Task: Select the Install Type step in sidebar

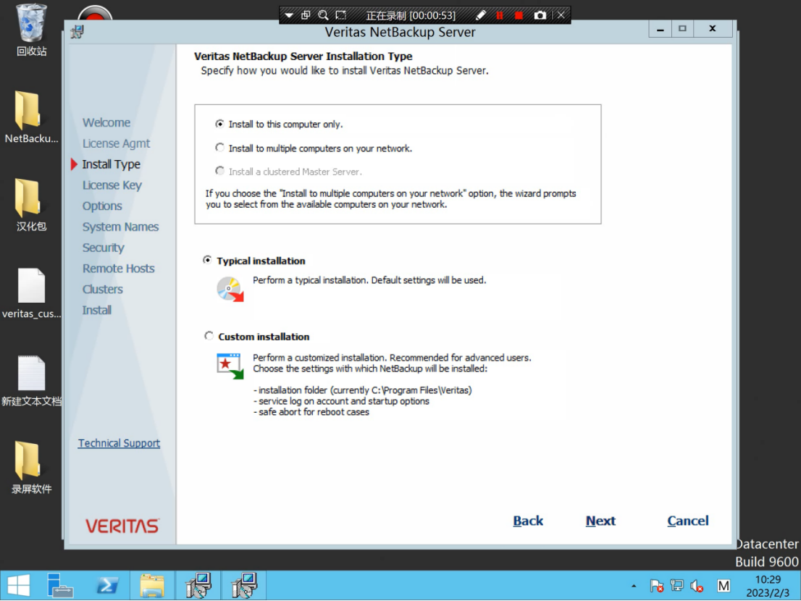Action: (111, 164)
